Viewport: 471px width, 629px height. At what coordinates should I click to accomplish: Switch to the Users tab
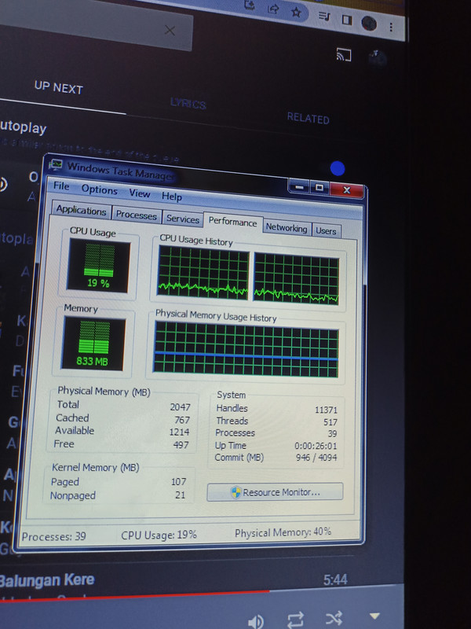pos(326,231)
